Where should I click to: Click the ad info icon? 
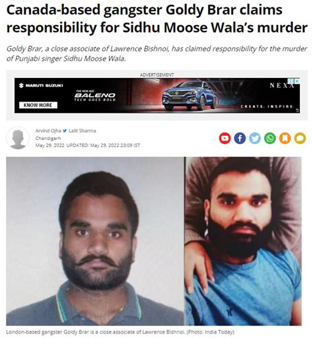click(x=291, y=81)
